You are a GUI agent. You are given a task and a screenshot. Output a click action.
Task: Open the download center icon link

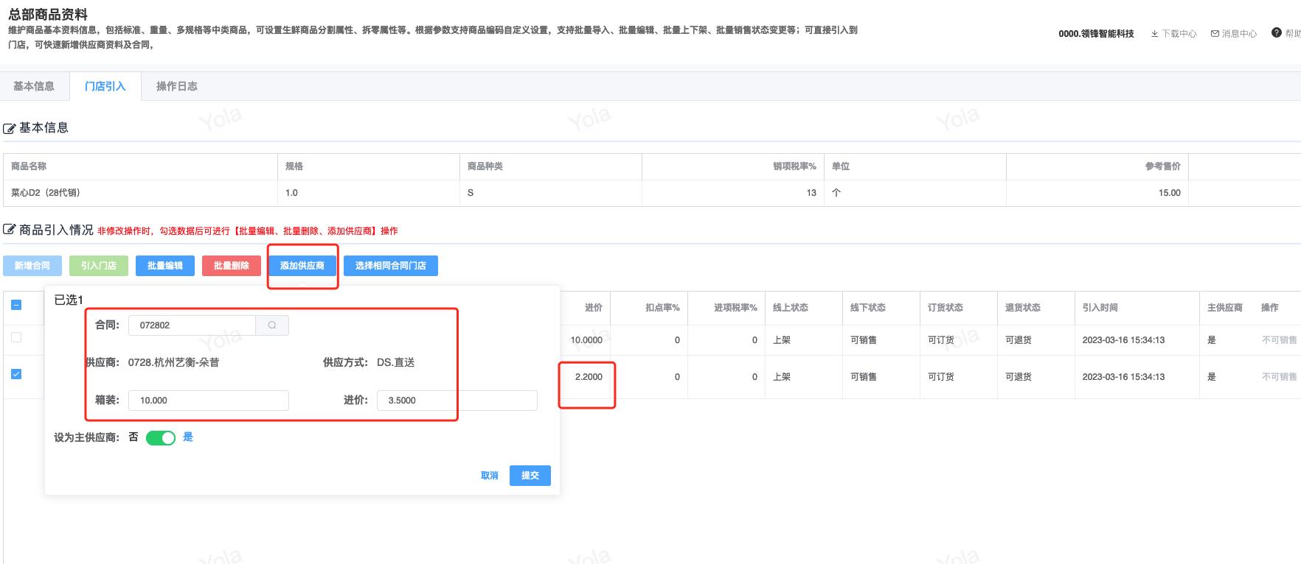point(1154,34)
